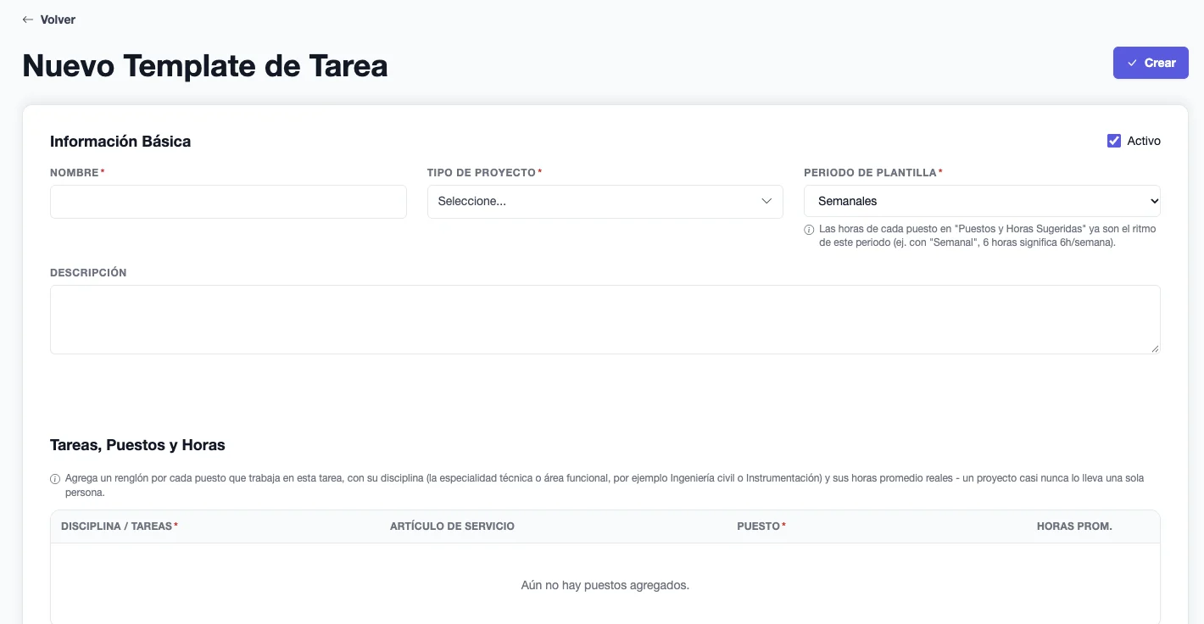Image resolution: width=1204 pixels, height=624 pixels.
Task: Click the 'Agrega un renglón por cada puesto' help text
Action: pos(605,485)
